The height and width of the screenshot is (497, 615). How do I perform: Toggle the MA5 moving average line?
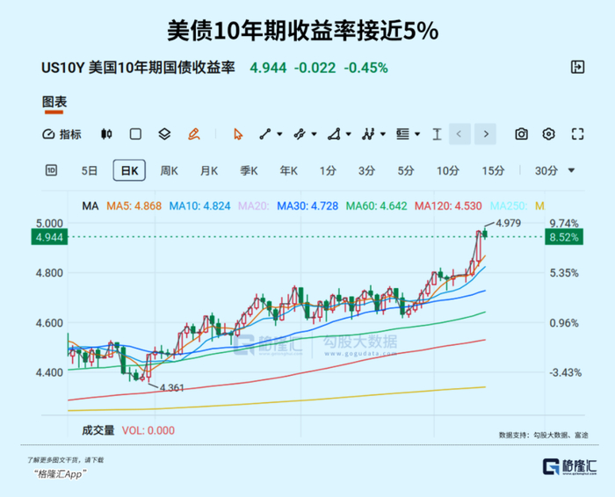(134, 205)
